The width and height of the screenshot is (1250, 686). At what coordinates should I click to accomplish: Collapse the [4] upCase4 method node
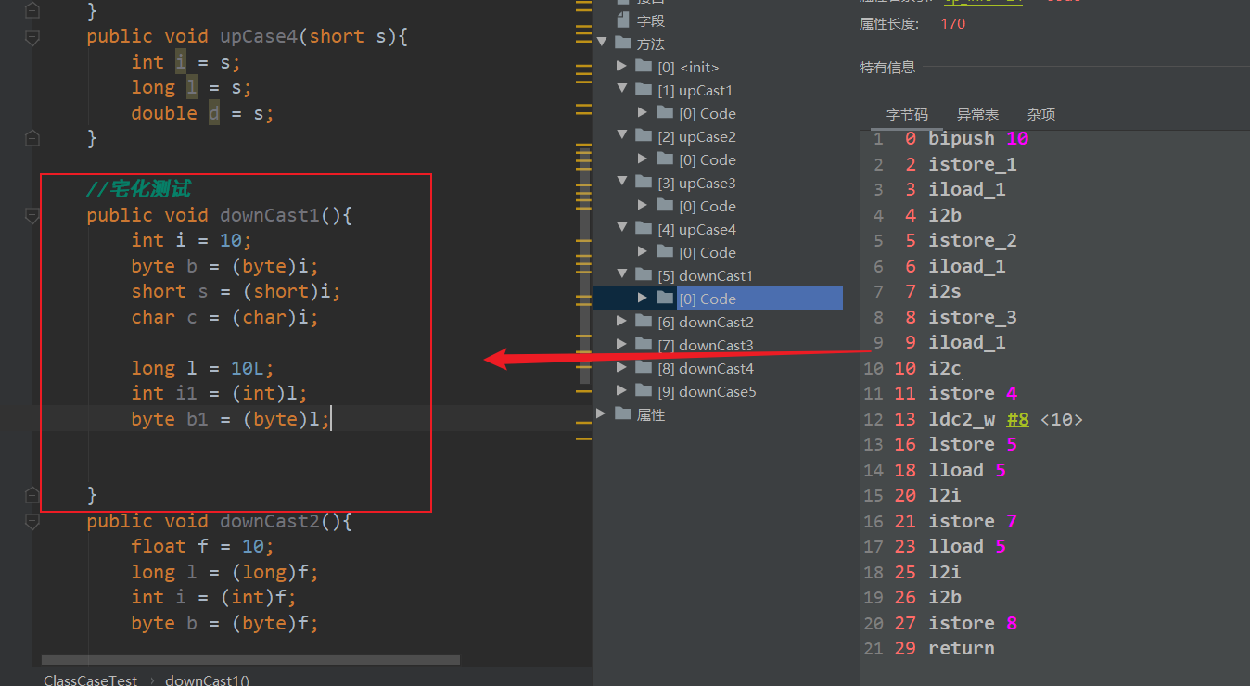point(623,229)
